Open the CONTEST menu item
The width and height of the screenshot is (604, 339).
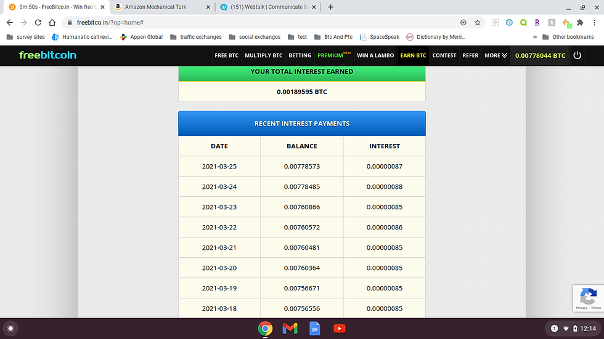pos(444,55)
